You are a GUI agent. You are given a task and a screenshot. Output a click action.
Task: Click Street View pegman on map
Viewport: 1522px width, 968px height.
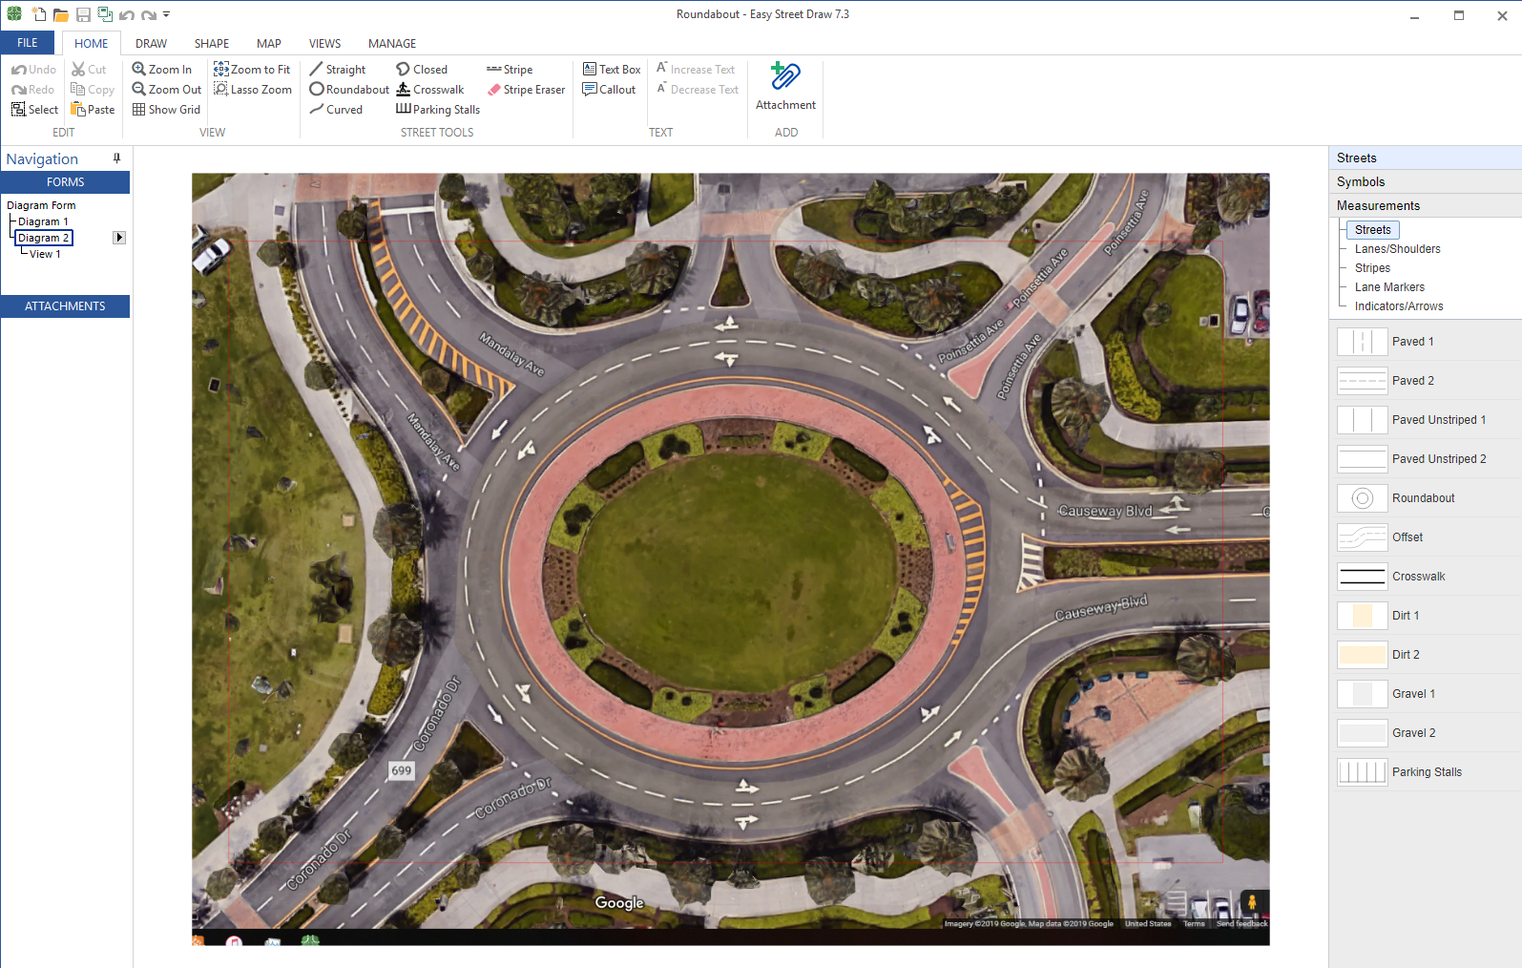[1251, 902]
